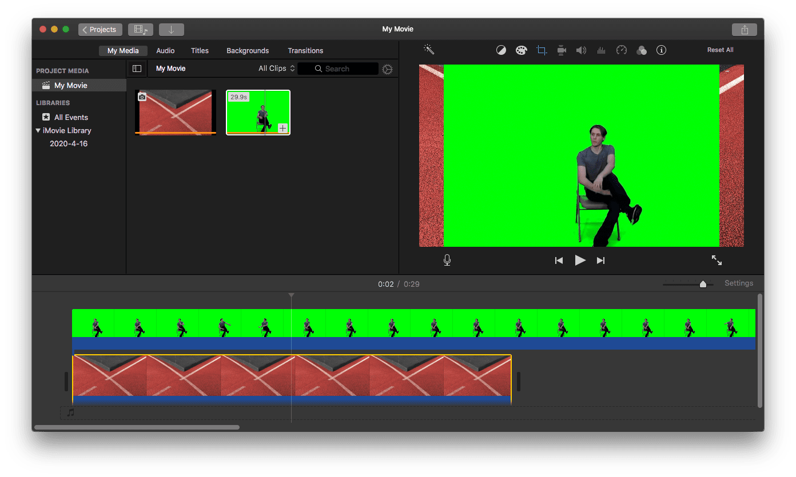Open the Speed controls gauge
796x477 pixels.
point(621,50)
